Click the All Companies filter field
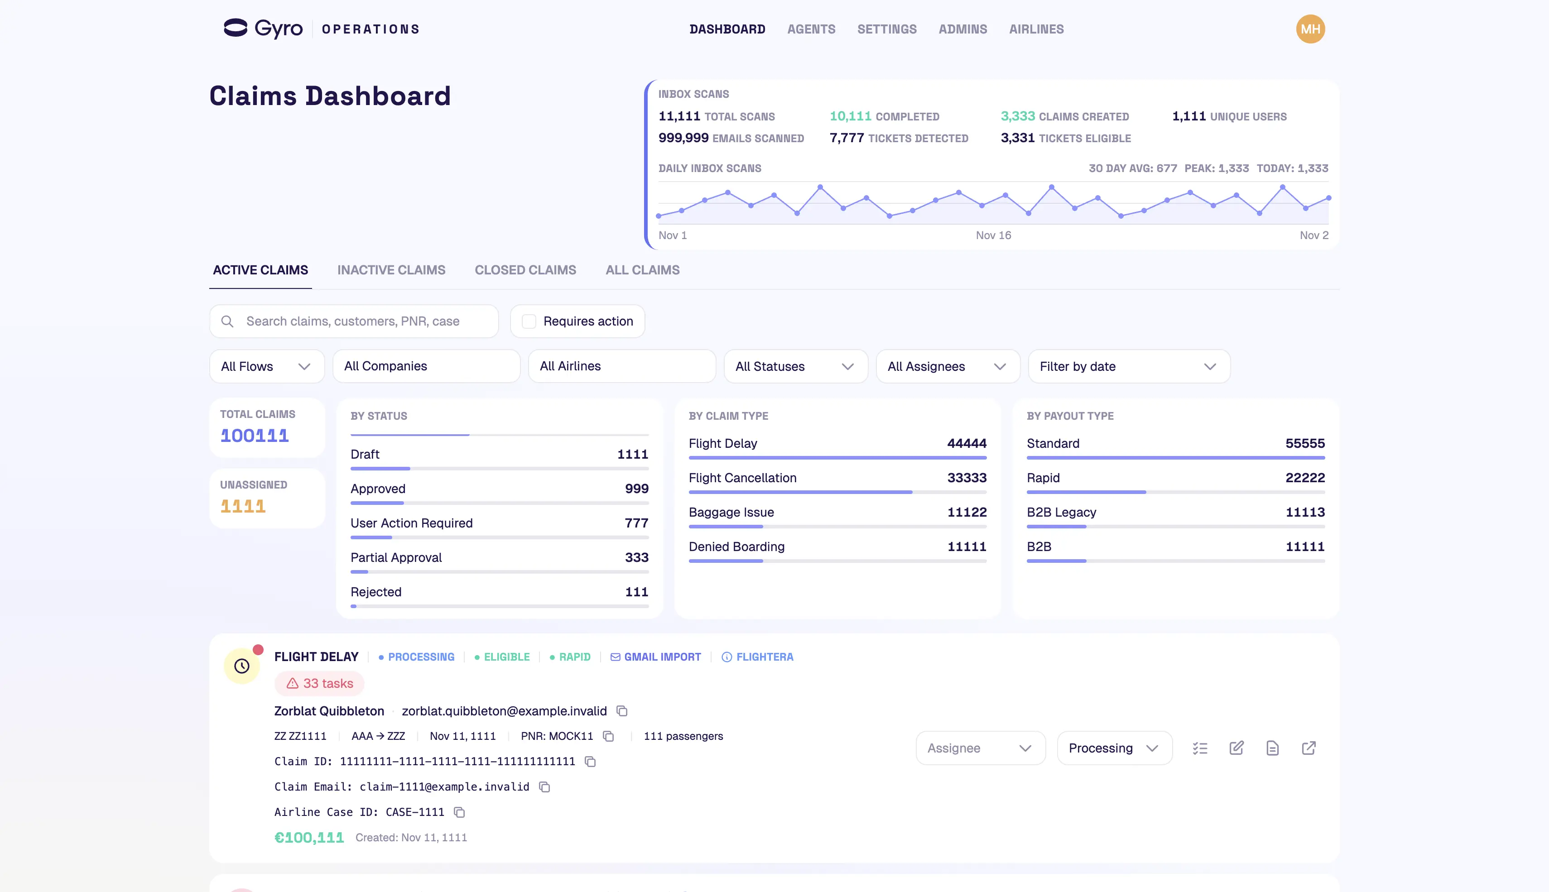Image resolution: width=1549 pixels, height=892 pixels. (427, 366)
